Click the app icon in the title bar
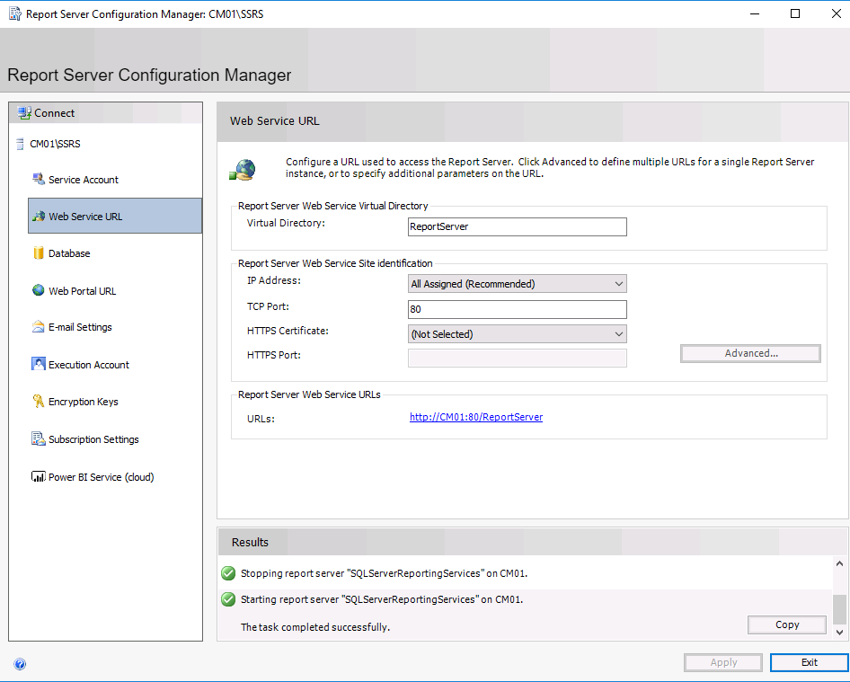Screen dimensions: 850x682 click(x=15, y=13)
